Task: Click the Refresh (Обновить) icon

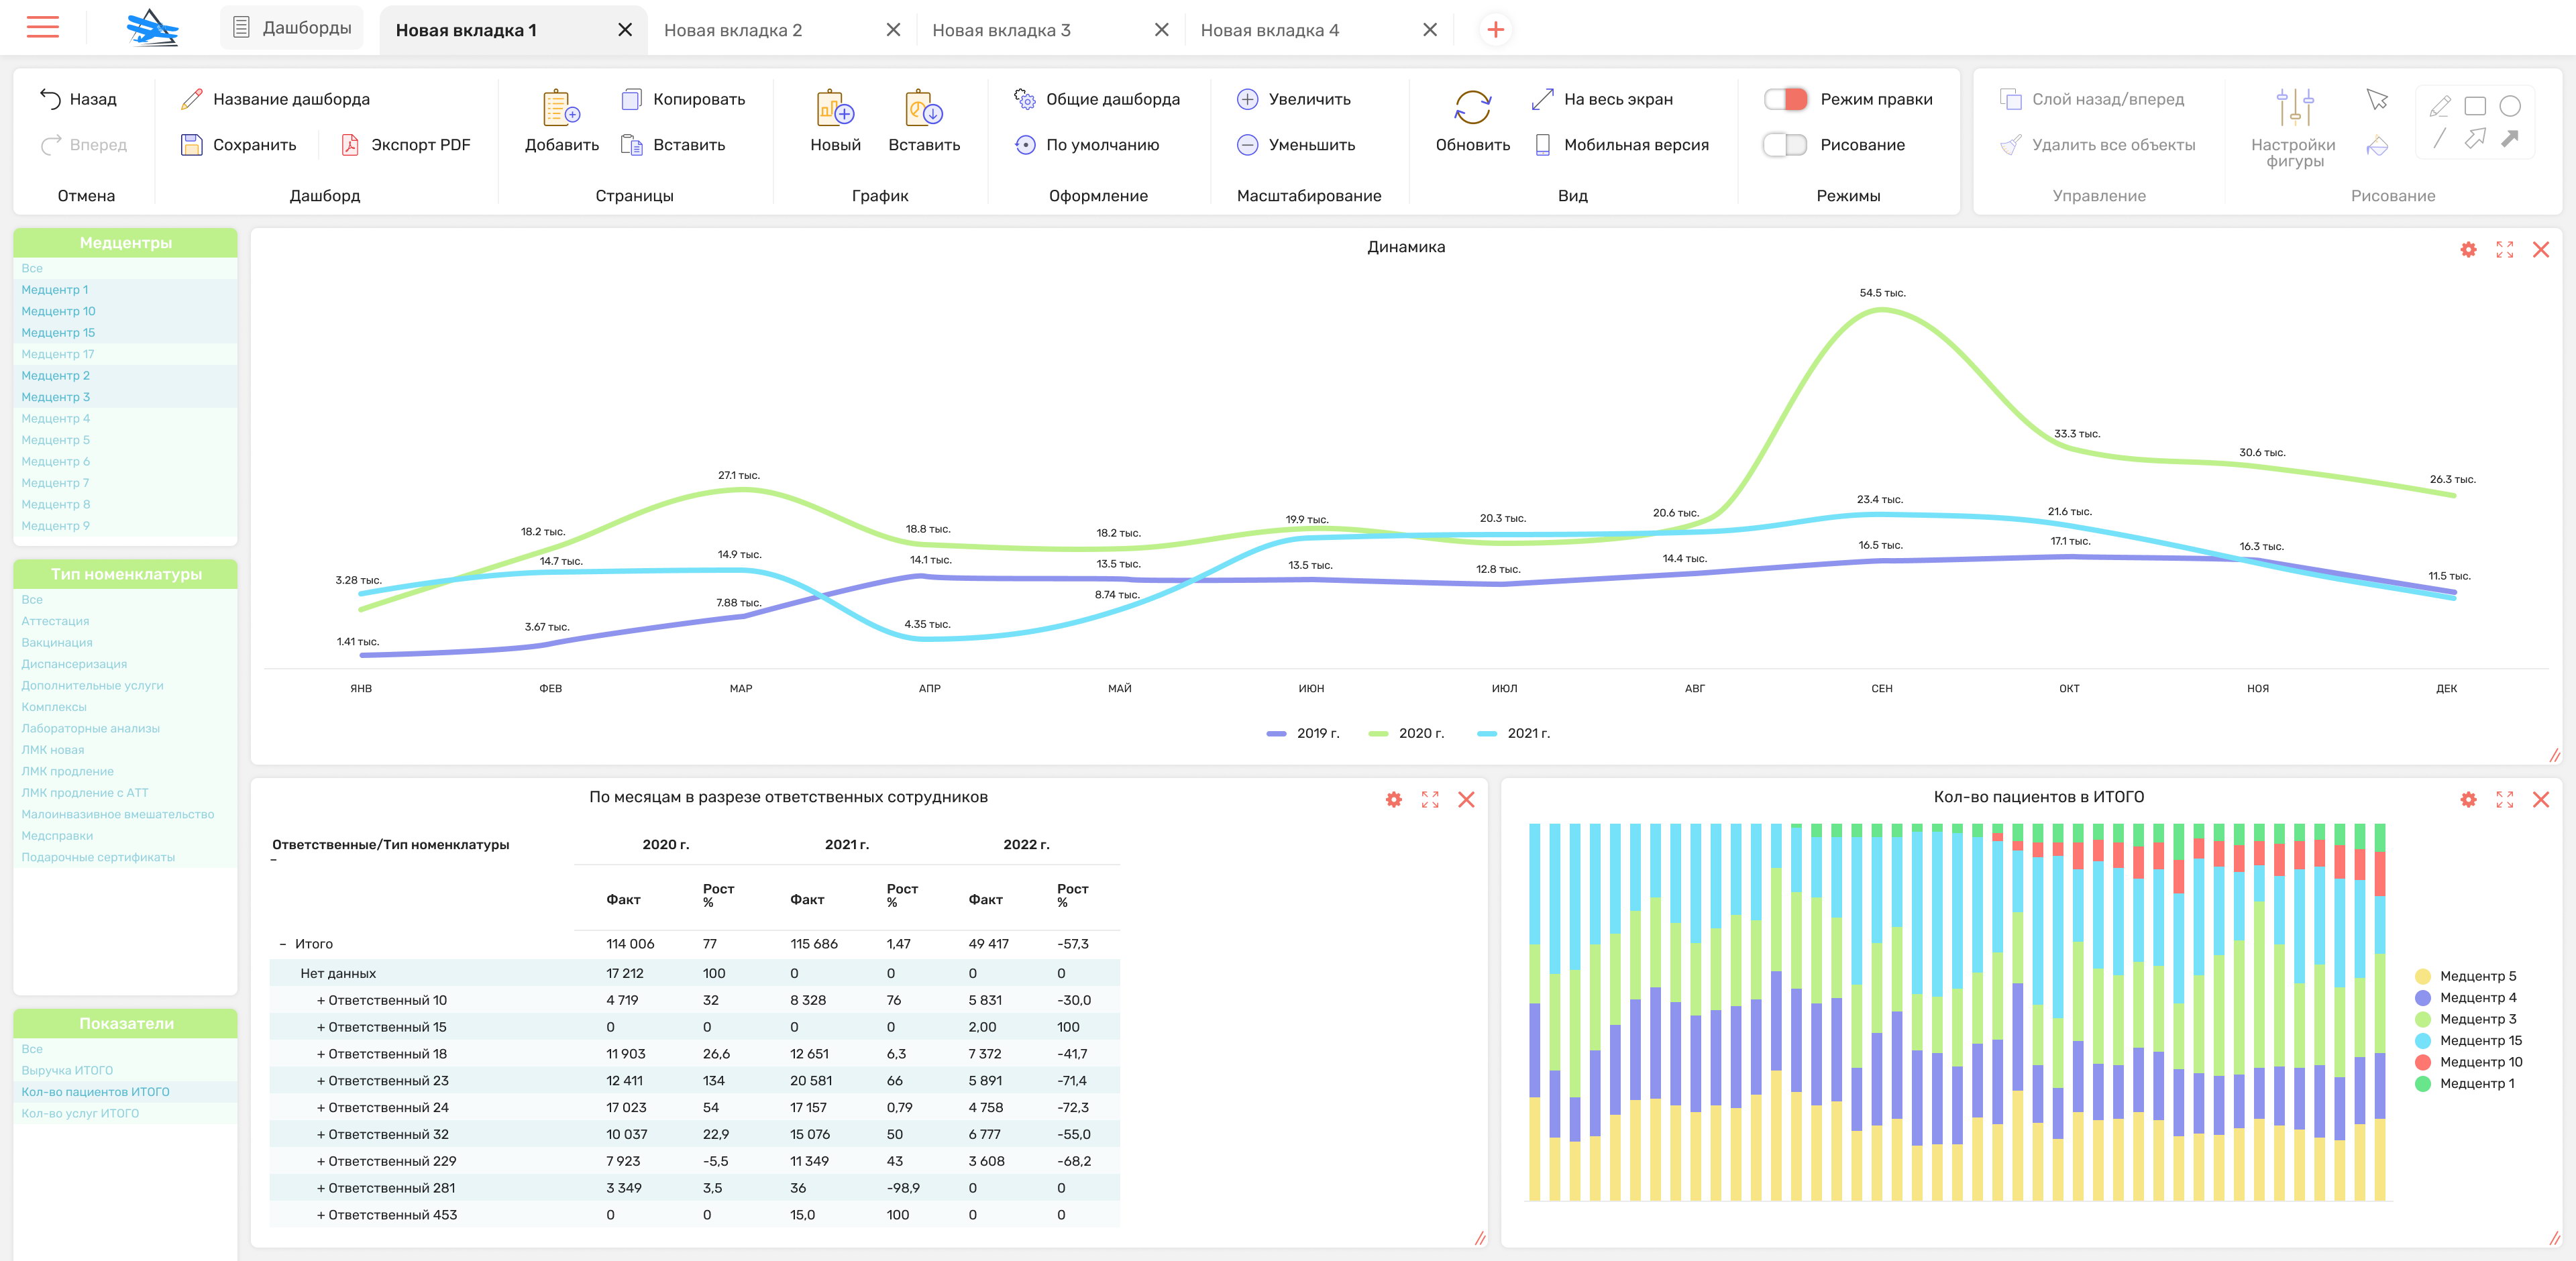Action: coord(1472,108)
